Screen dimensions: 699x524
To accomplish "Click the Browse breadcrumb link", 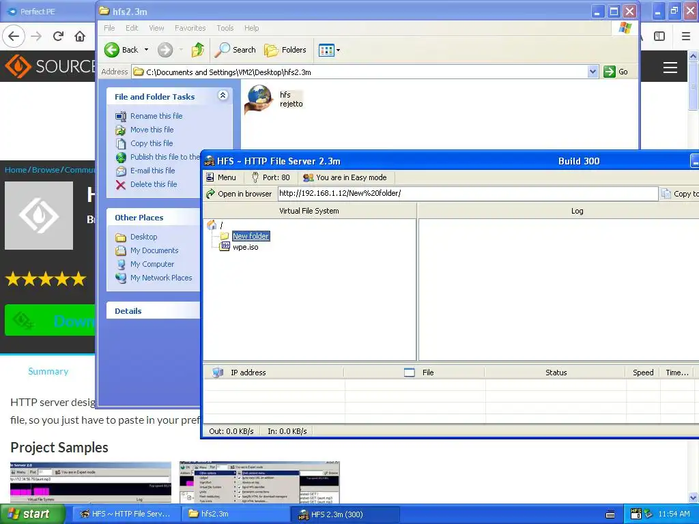I will click(46, 170).
